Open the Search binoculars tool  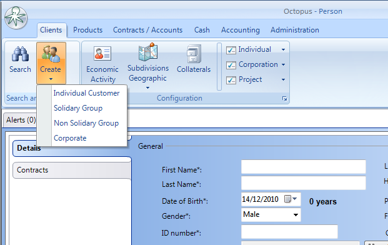tap(20, 60)
